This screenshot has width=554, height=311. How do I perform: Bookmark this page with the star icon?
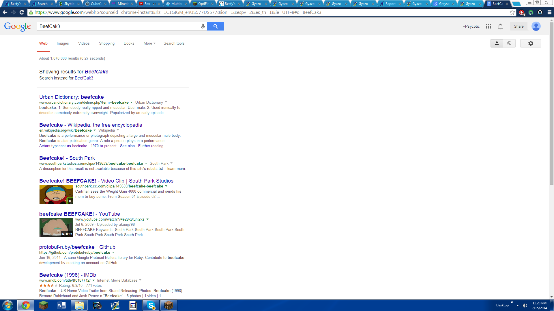tap(512, 12)
